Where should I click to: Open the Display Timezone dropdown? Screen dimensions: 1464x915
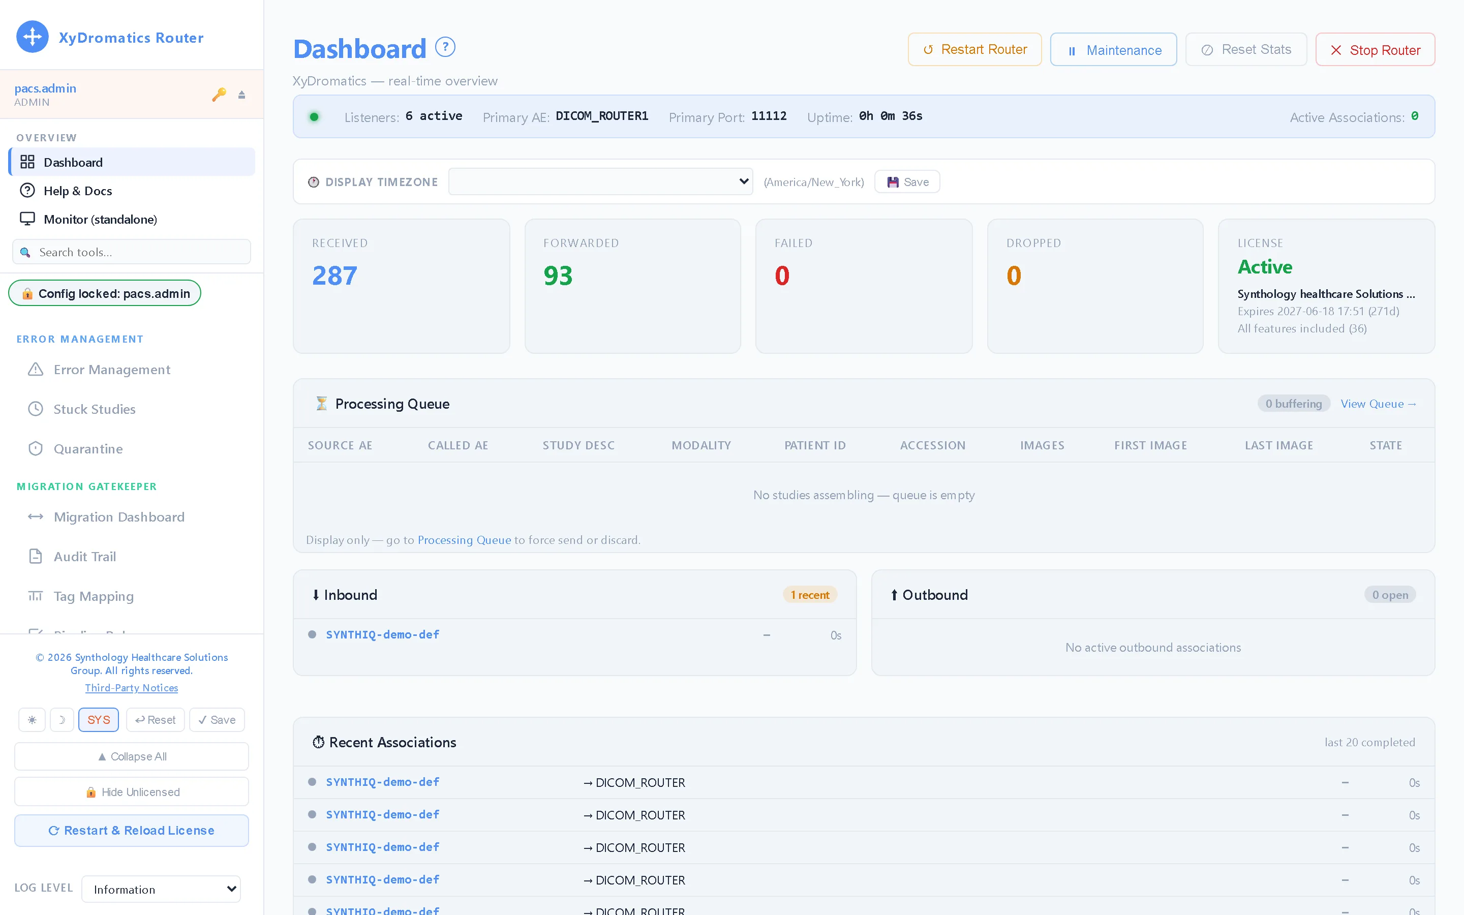(601, 181)
